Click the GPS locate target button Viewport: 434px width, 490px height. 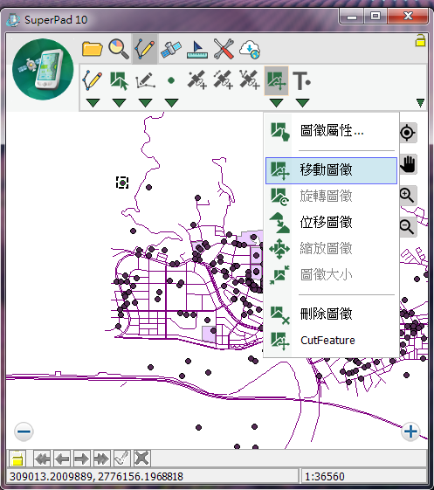[408, 133]
